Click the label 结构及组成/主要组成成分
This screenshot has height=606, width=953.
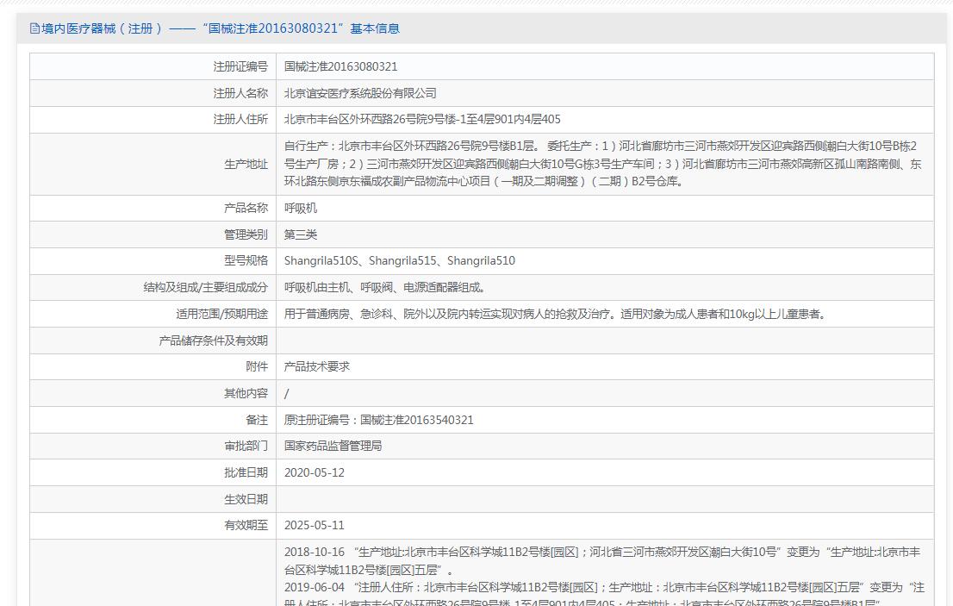point(205,288)
